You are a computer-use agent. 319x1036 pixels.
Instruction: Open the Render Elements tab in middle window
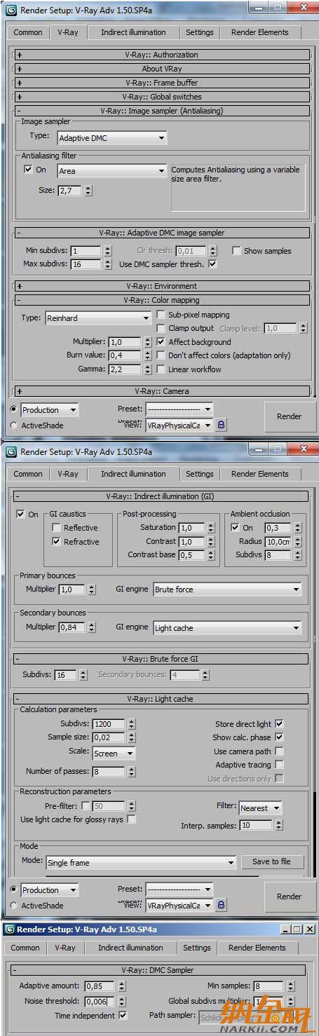pyautogui.click(x=259, y=474)
